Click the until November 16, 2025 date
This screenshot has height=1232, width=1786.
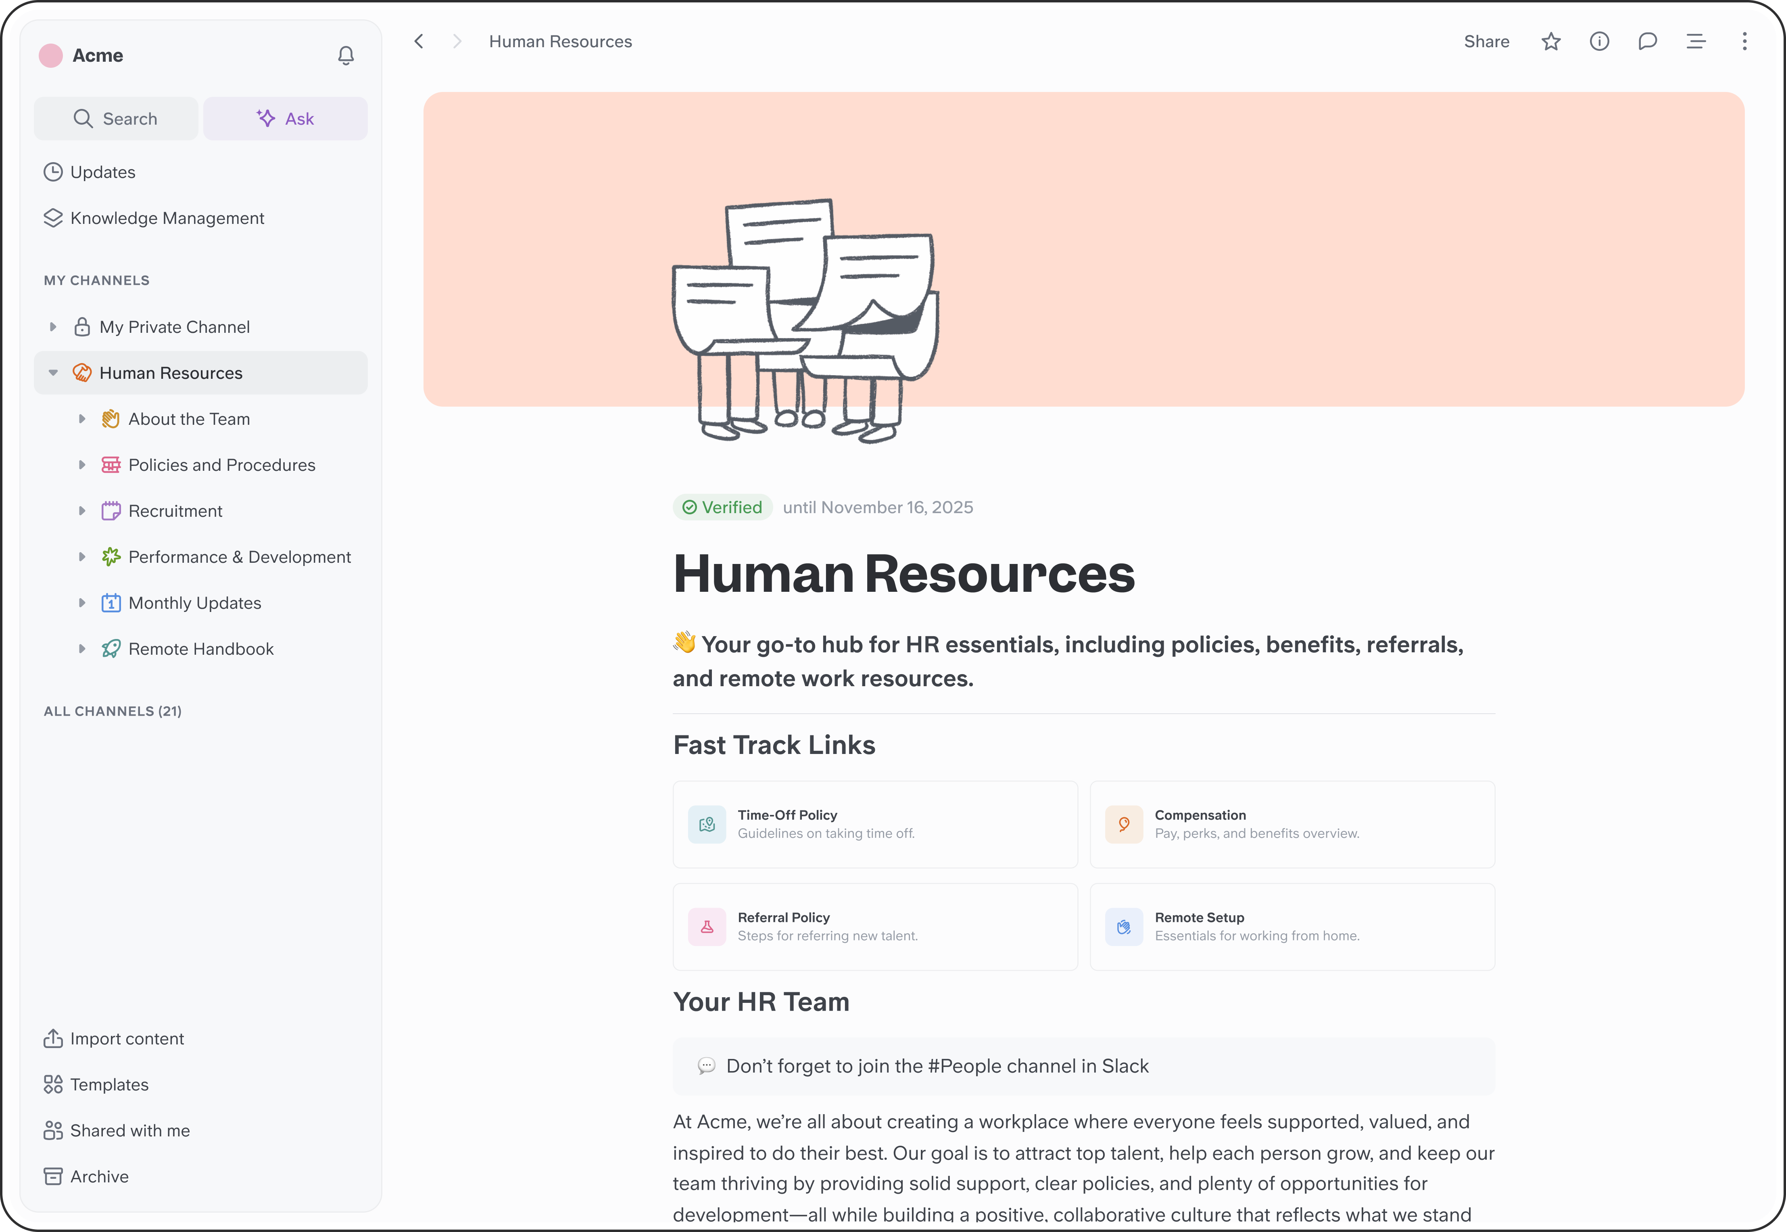coord(878,507)
